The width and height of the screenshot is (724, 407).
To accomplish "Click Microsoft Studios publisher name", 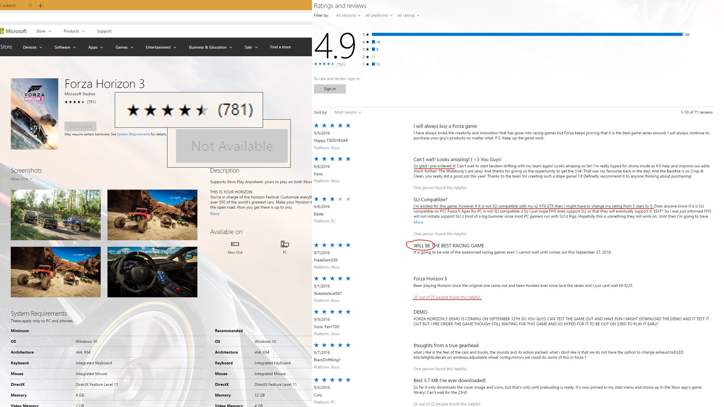I will (x=80, y=94).
